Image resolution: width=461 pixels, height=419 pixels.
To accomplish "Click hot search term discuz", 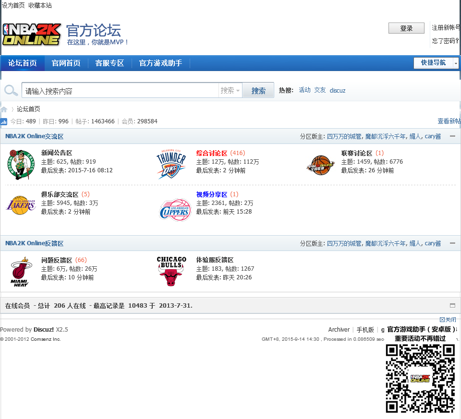I will [x=338, y=90].
